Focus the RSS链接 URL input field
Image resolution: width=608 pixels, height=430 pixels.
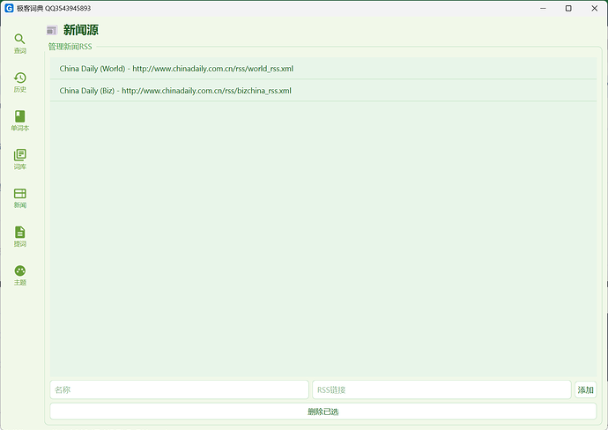tap(441, 389)
